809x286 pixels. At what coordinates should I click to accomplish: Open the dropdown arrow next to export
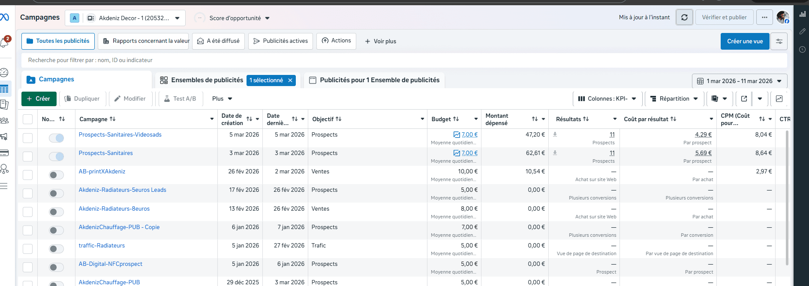760,99
